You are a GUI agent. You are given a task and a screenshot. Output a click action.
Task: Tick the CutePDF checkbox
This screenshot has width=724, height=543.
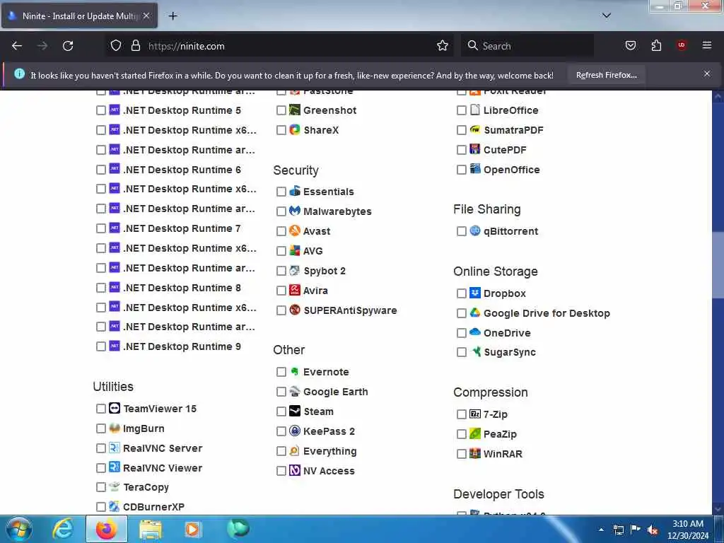pyautogui.click(x=461, y=150)
